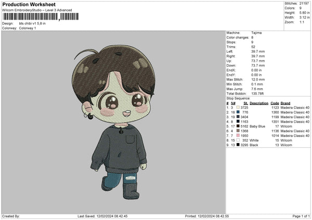Click the 'Baby Blue' description

point(257,126)
